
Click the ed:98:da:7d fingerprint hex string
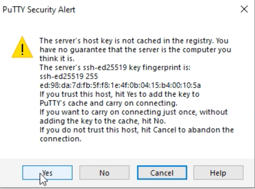click(120, 85)
